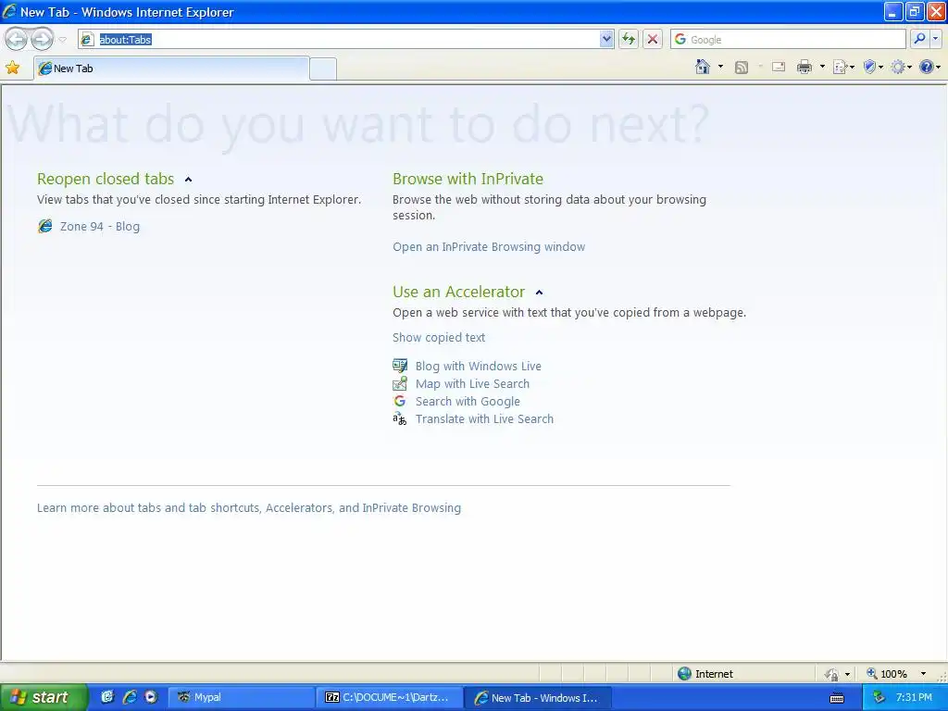Collapse the Use an Accelerator section arrow
948x711 pixels.
pyautogui.click(x=540, y=293)
